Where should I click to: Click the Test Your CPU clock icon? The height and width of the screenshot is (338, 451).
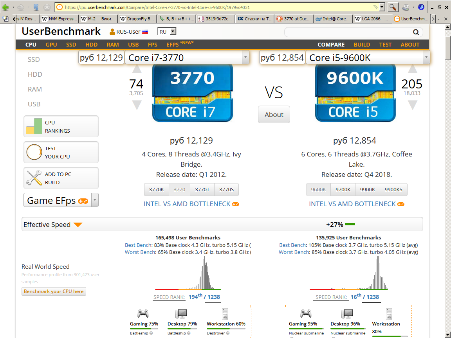coord(34,152)
